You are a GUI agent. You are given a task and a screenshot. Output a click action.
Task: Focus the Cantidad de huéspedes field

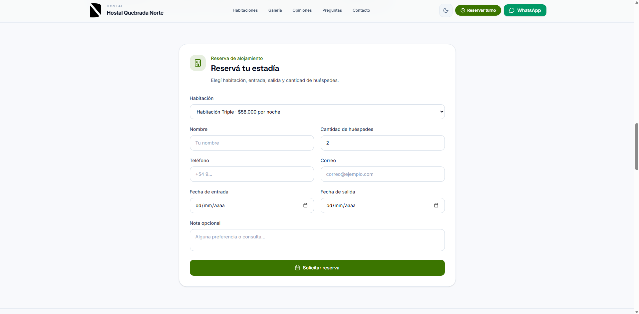(383, 143)
